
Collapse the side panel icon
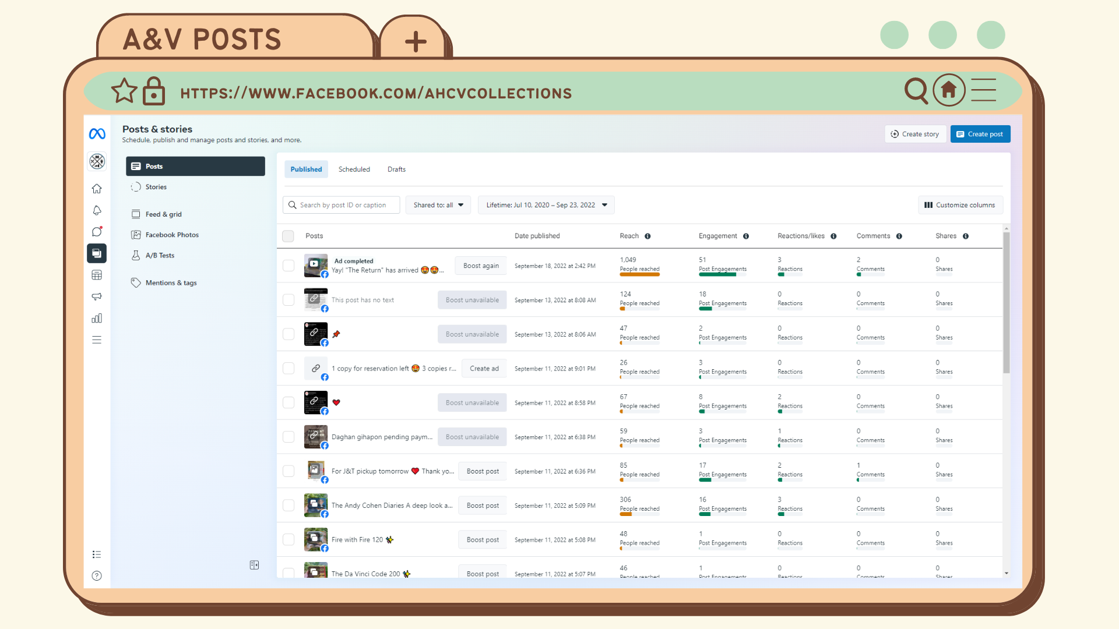pyautogui.click(x=254, y=565)
